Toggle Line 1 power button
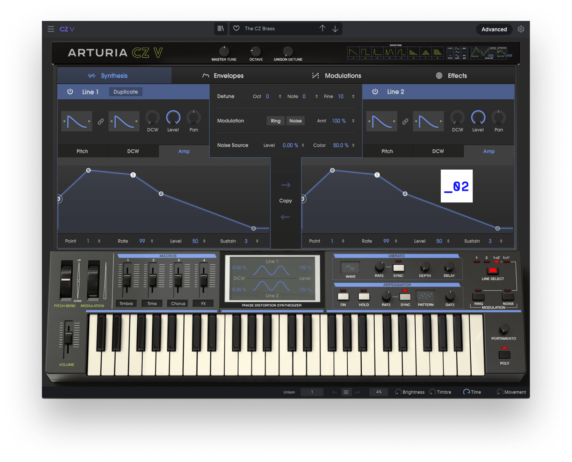 tap(70, 92)
